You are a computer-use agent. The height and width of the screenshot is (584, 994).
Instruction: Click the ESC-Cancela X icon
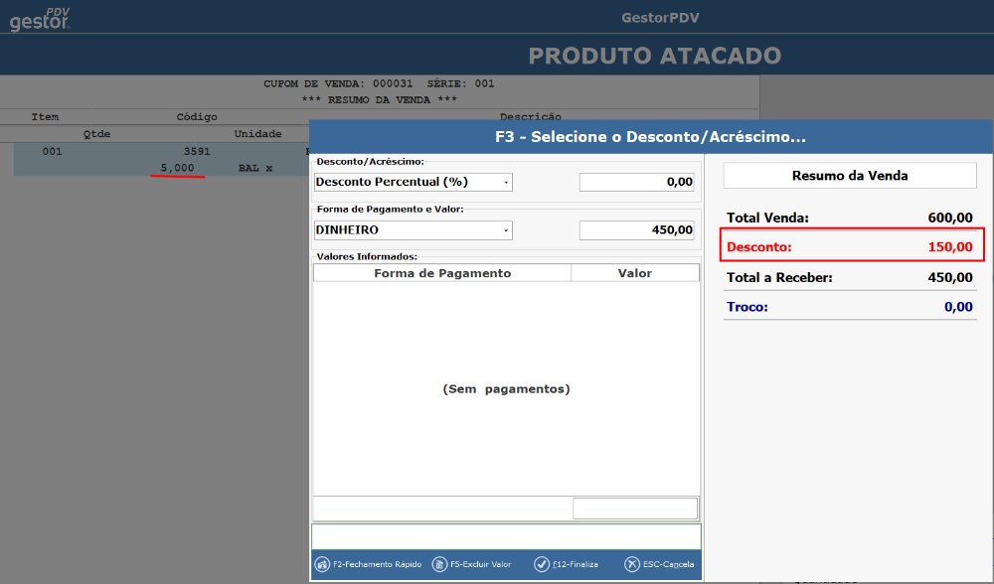632,564
